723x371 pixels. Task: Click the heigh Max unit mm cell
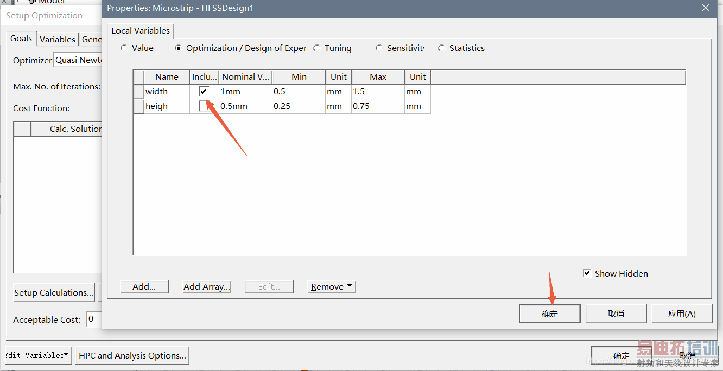coord(417,106)
